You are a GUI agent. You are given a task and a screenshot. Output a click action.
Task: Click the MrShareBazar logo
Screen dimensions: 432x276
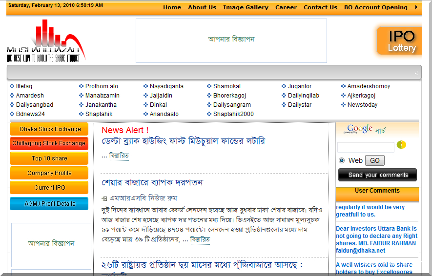[x=46, y=41]
